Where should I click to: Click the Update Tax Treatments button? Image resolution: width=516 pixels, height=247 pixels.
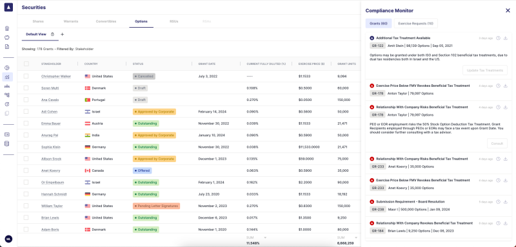coord(485,70)
